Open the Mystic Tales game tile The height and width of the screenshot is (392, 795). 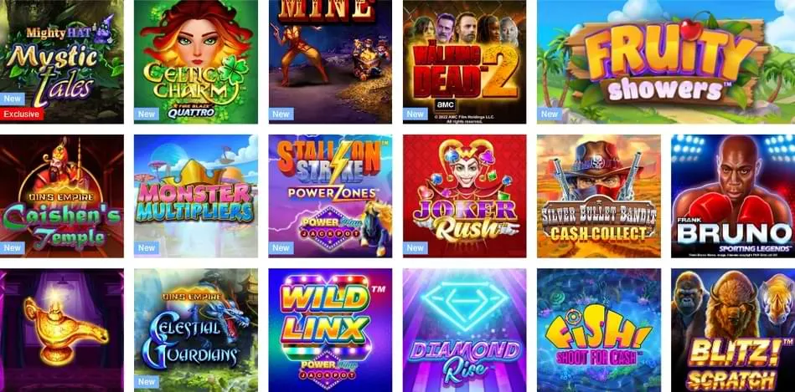click(61, 62)
